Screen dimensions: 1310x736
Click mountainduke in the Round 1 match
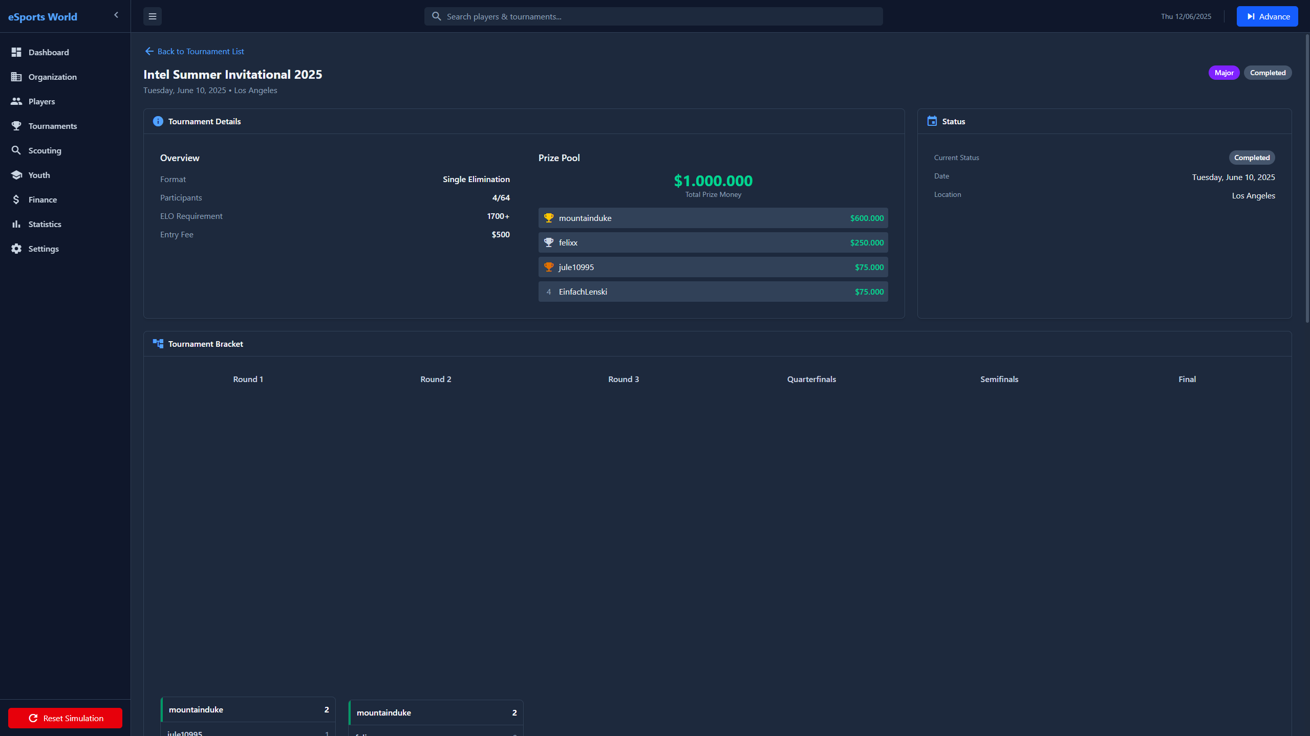tap(248, 709)
